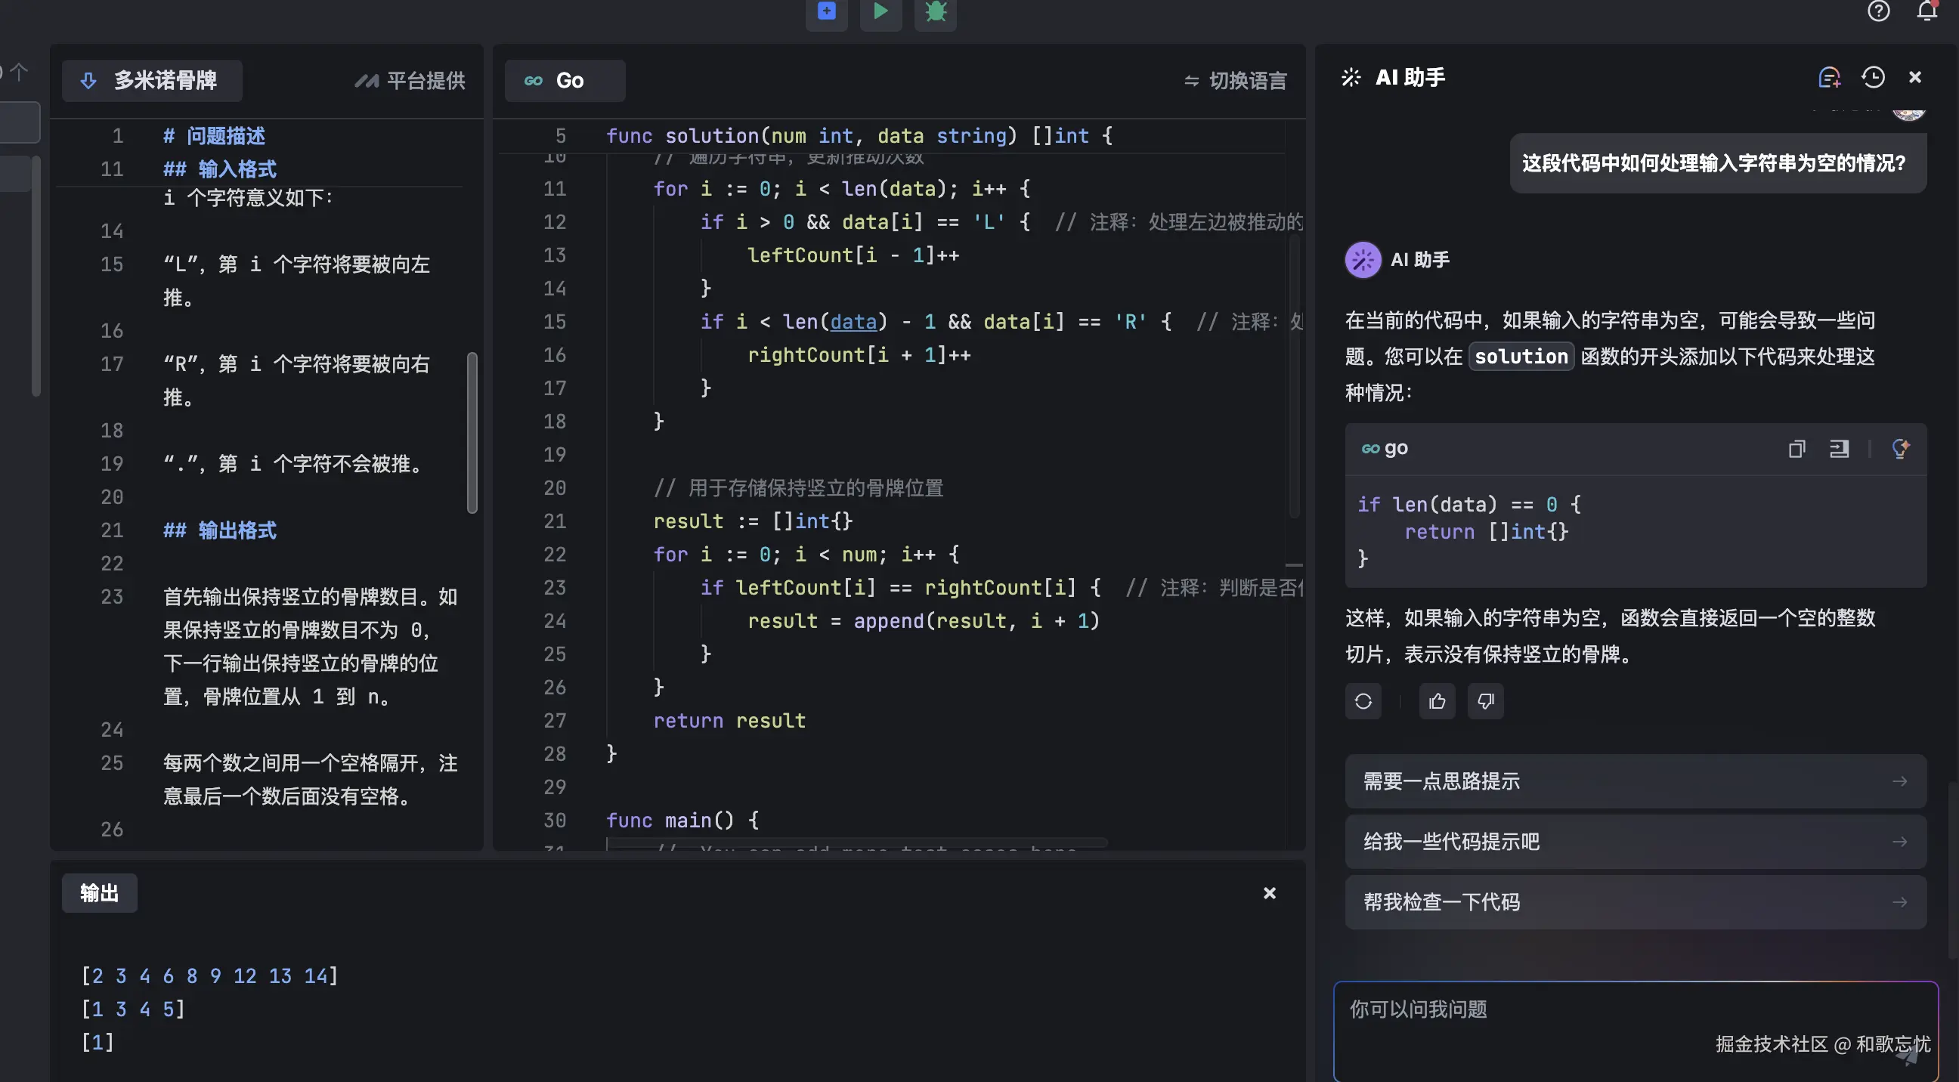The image size is (1959, 1082).
Task: Select the Go tab above the editor
Action: [565, 80]
